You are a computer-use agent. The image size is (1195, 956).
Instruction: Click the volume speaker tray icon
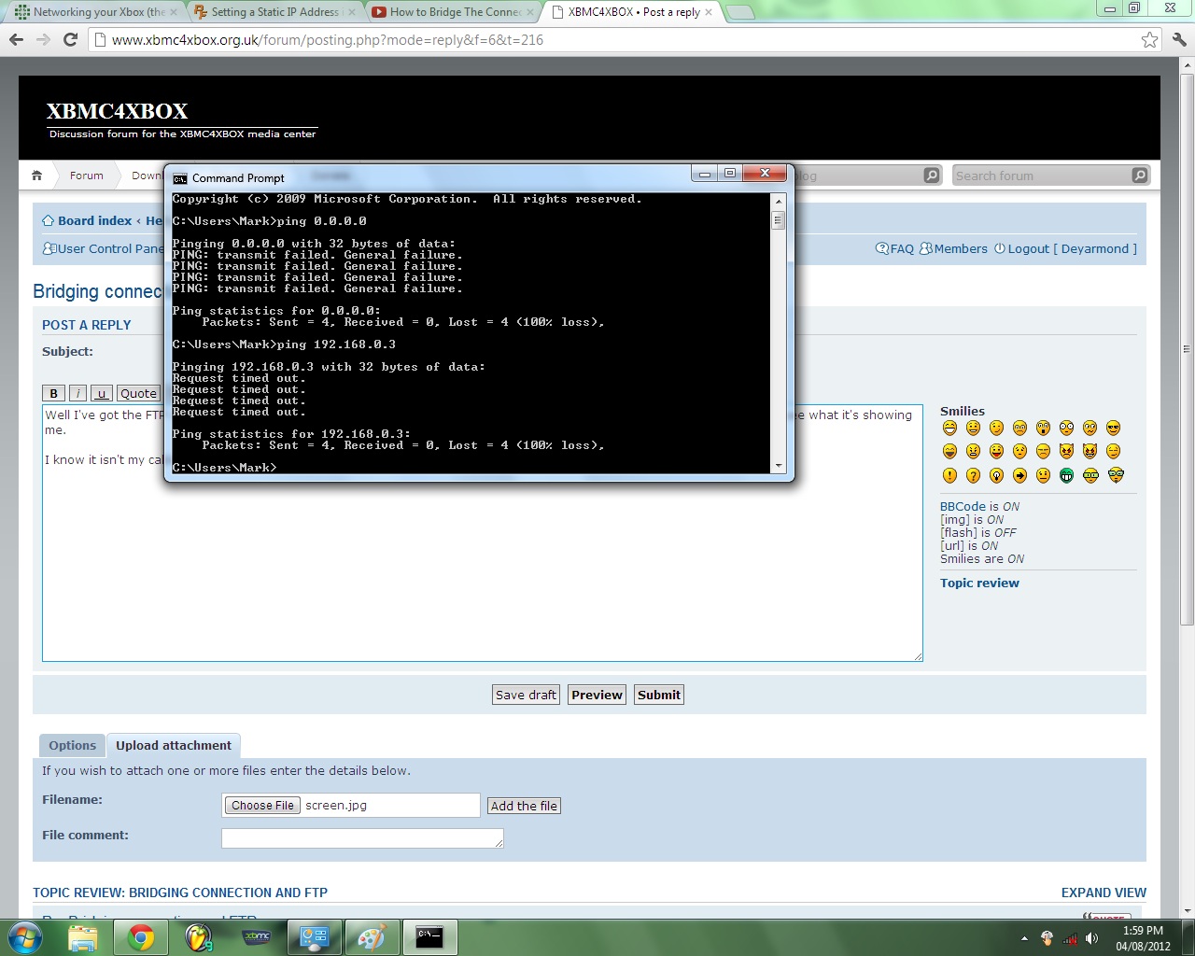click(x=1091, y=938)
